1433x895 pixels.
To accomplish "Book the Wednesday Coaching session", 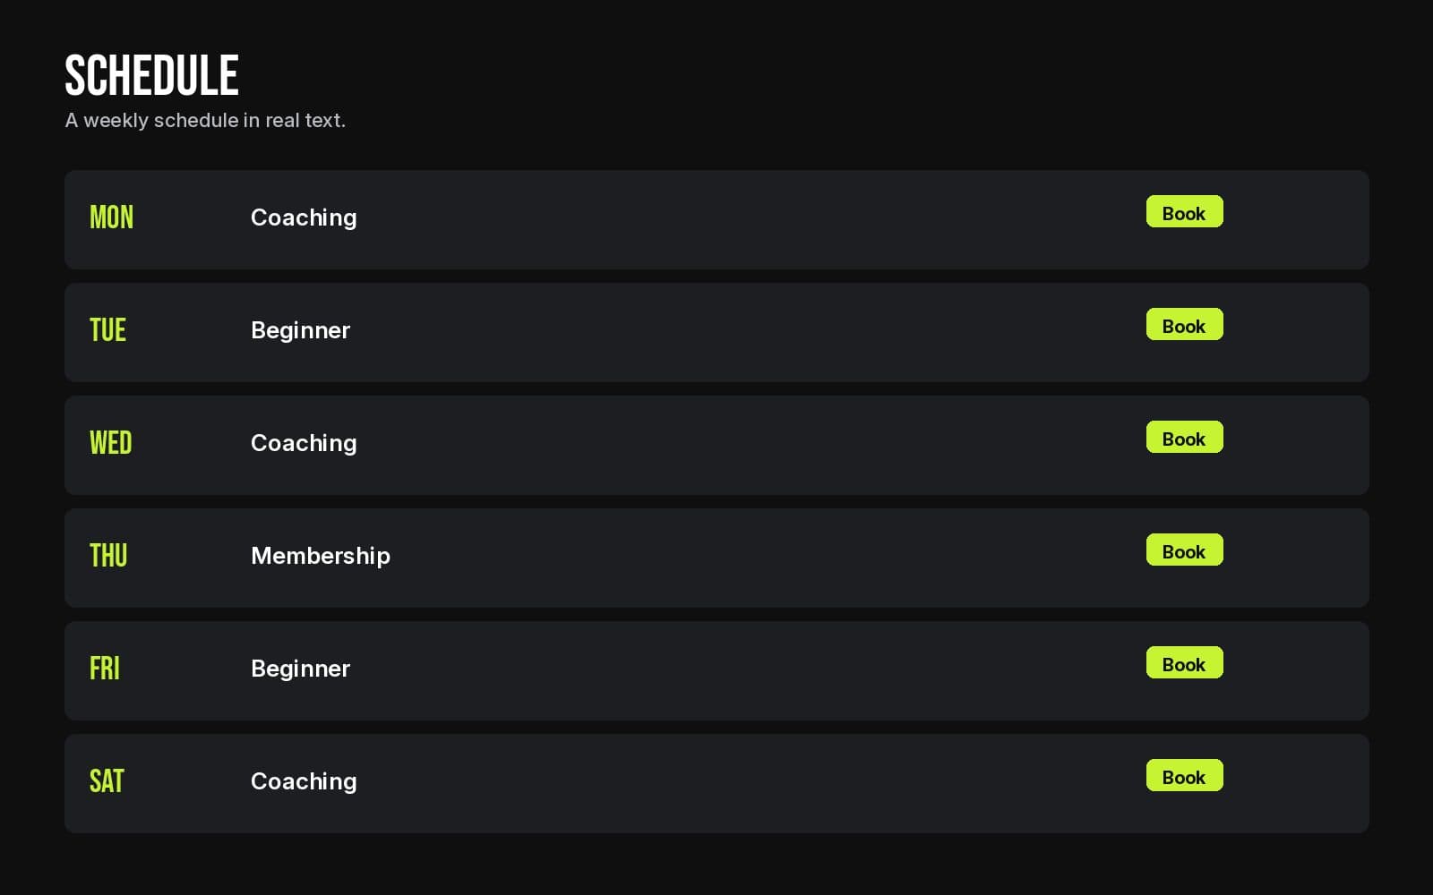I will tap(1184, 438).
